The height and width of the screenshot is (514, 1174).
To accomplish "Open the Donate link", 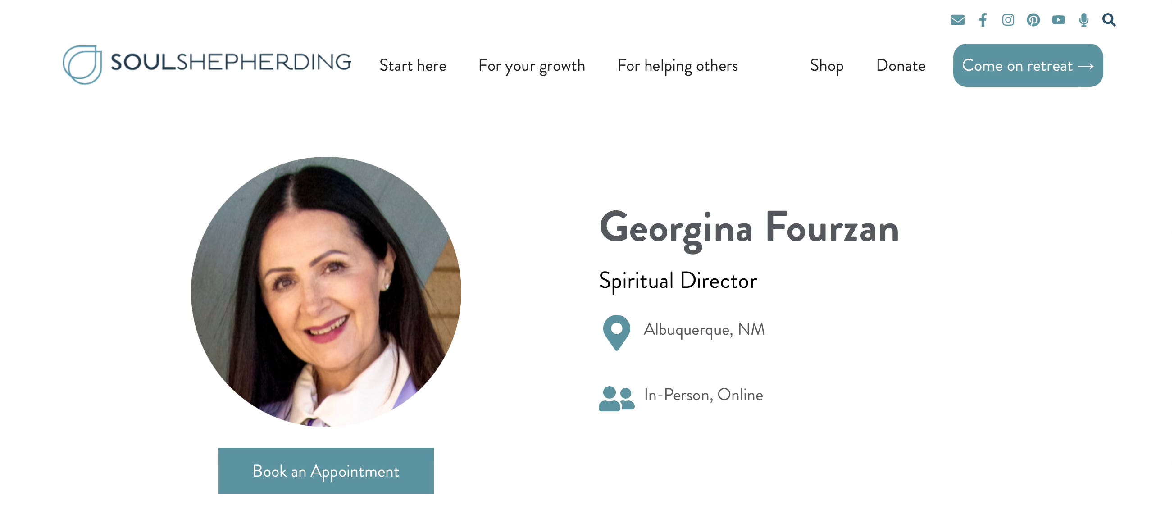I will (901, 66).
